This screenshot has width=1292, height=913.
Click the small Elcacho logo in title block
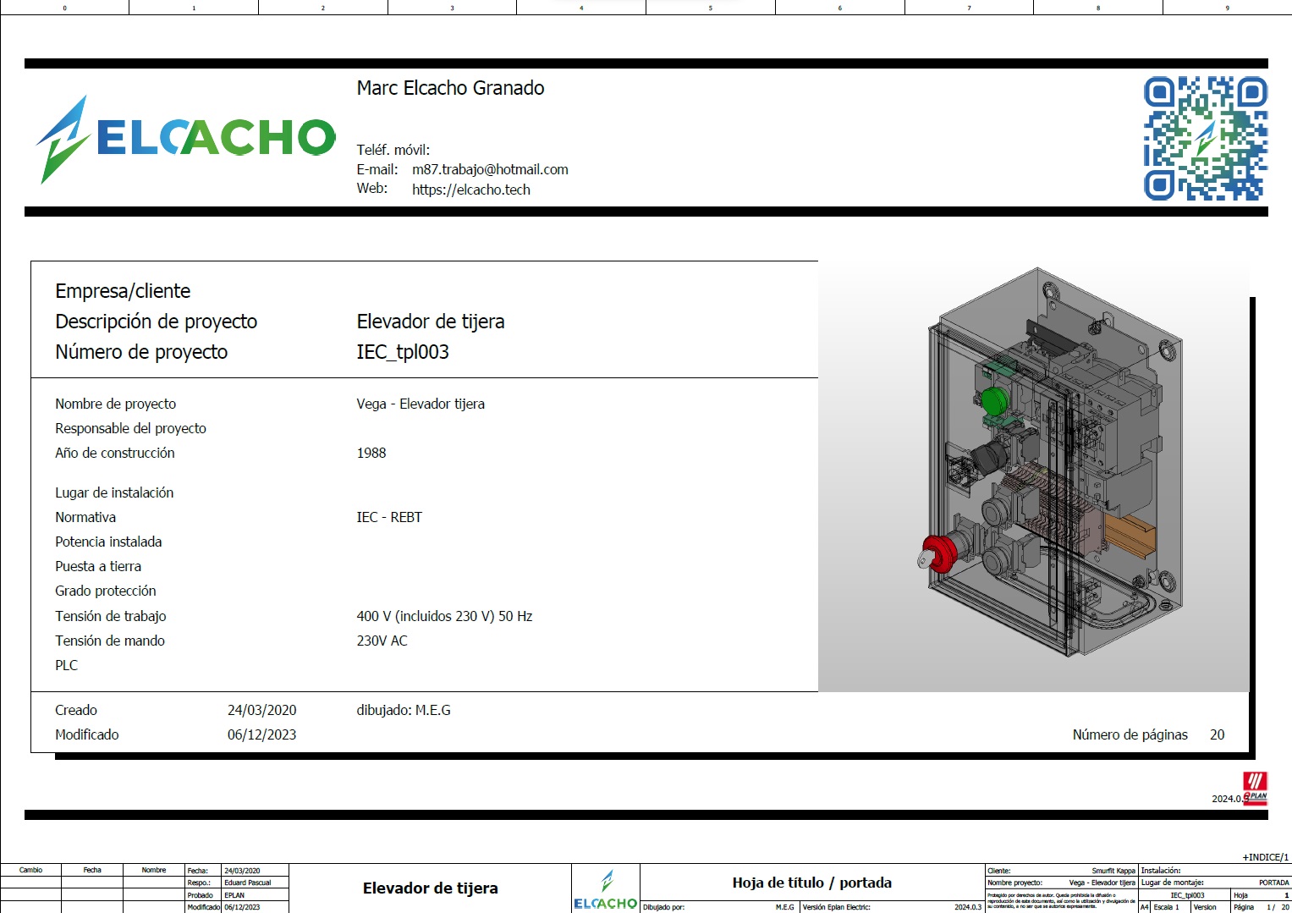pyautogui.click(x=606, y=890)
